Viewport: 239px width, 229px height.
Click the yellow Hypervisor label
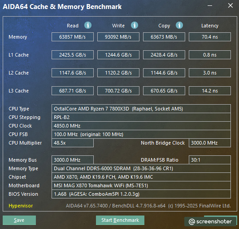(21, 206)
